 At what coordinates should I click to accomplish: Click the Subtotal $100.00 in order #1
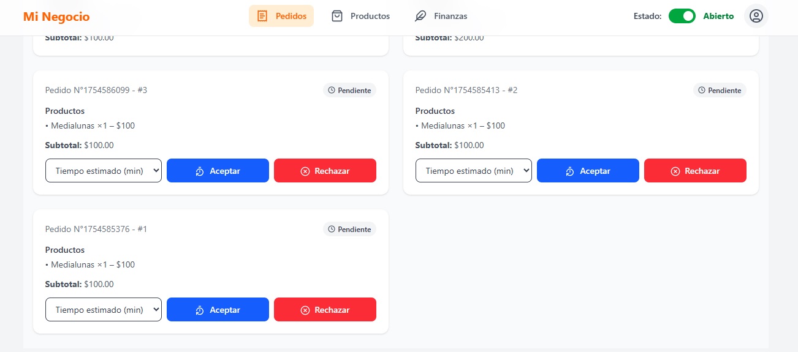click(80, 284)
